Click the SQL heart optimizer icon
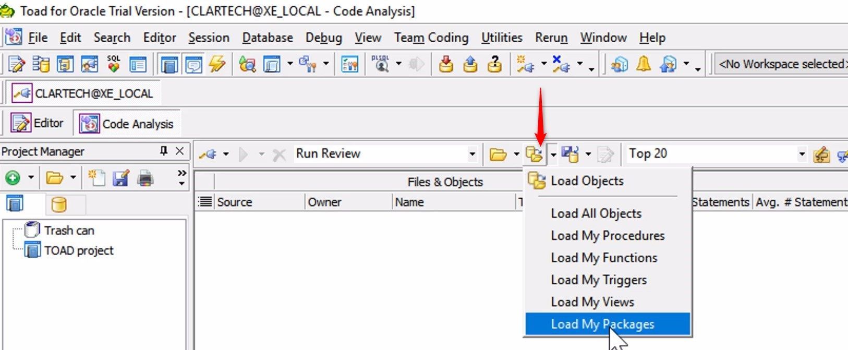Screen dimensions: 848x350 (x=113, y=64)
